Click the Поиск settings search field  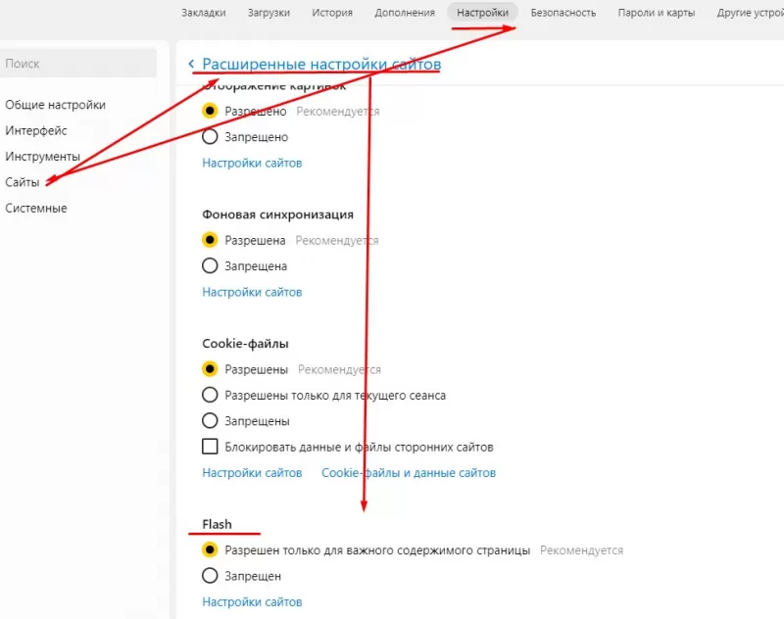click(78, 64)
